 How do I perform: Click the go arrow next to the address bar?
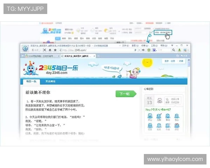(143, 50)
